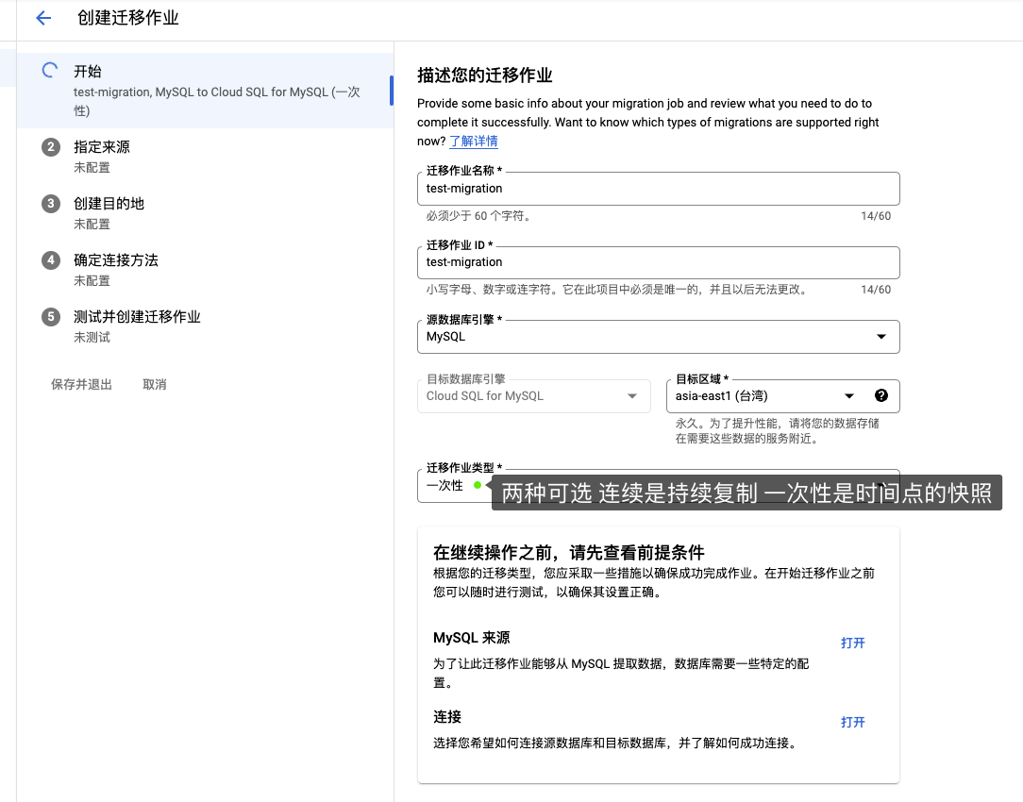Click the 取消 button
The width and height of the screenshot is (1023, 802).
tap(155, 384)
